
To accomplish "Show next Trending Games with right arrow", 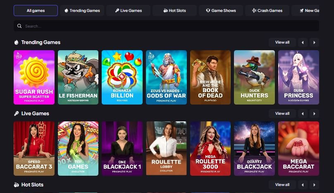I will [314, 42].
